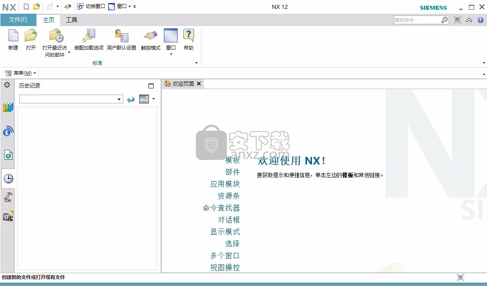Open the 窗口 dropdown arrow in title bar
This screenshot has height=286, width=487.
click(x=130, y=7)
